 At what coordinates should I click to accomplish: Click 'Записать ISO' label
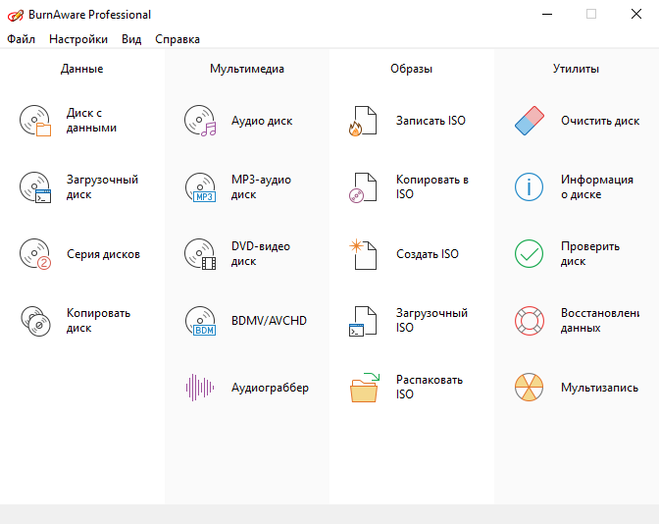coord(431,121)
